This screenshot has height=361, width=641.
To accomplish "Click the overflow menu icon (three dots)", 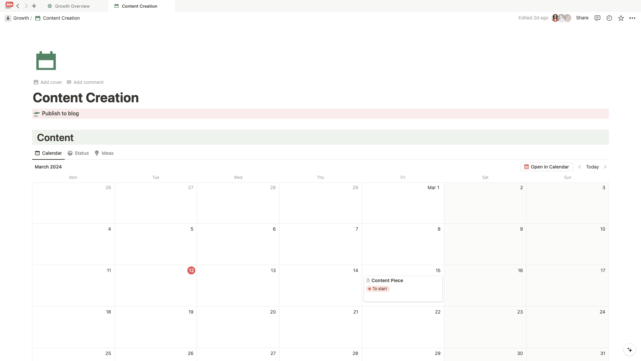I will [x=632, y=18].
